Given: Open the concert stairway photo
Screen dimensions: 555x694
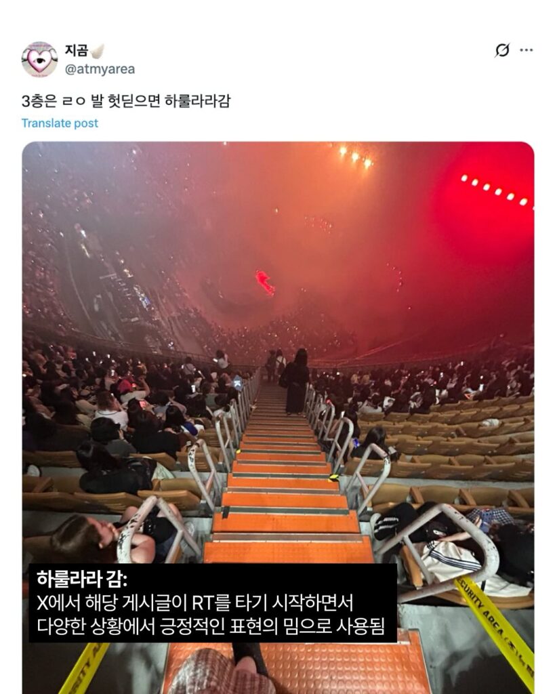Looking at the screenshot, I should point(278,417).
